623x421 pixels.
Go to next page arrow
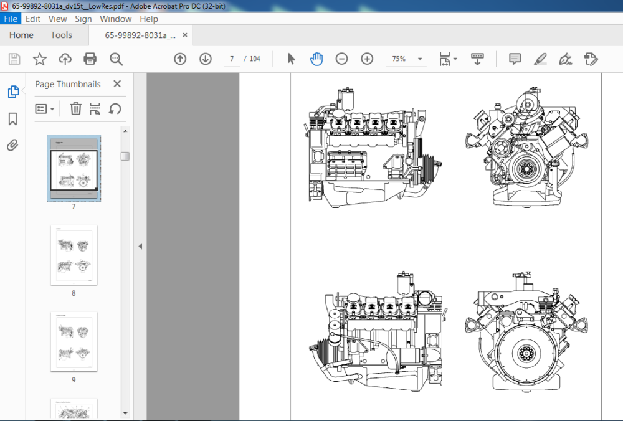(206, 59)
